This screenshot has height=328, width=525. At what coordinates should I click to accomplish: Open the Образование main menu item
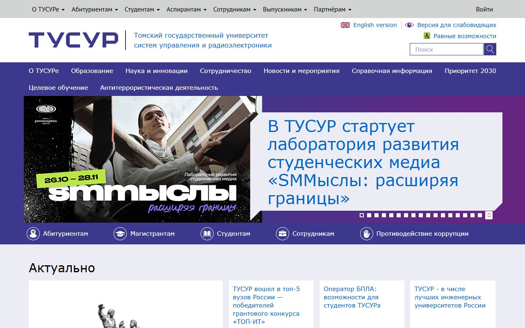(x=92, y=71)
